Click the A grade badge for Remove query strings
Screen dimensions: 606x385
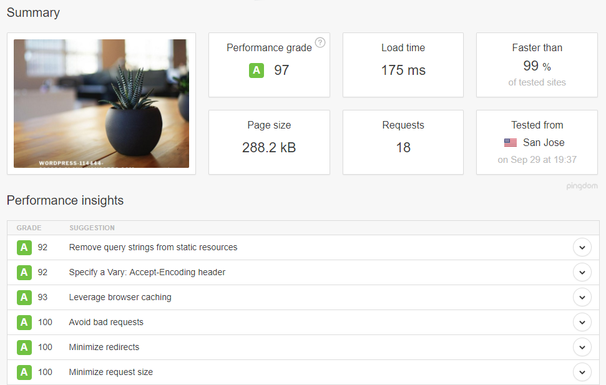(24, 248)
